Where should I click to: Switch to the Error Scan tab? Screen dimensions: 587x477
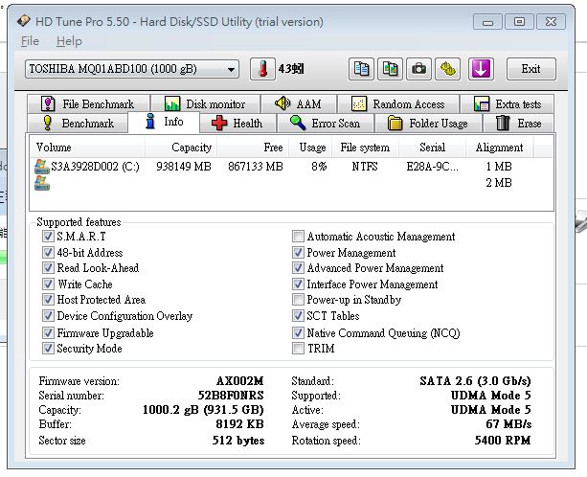pos(326,124)
